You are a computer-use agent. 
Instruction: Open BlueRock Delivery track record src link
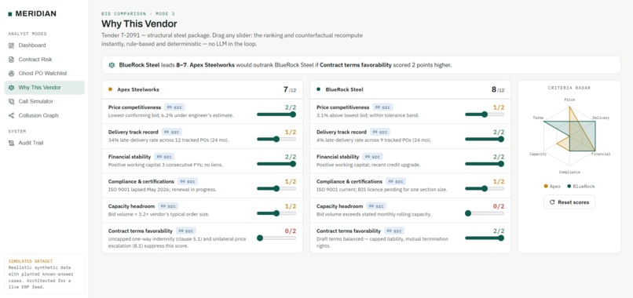380,132
